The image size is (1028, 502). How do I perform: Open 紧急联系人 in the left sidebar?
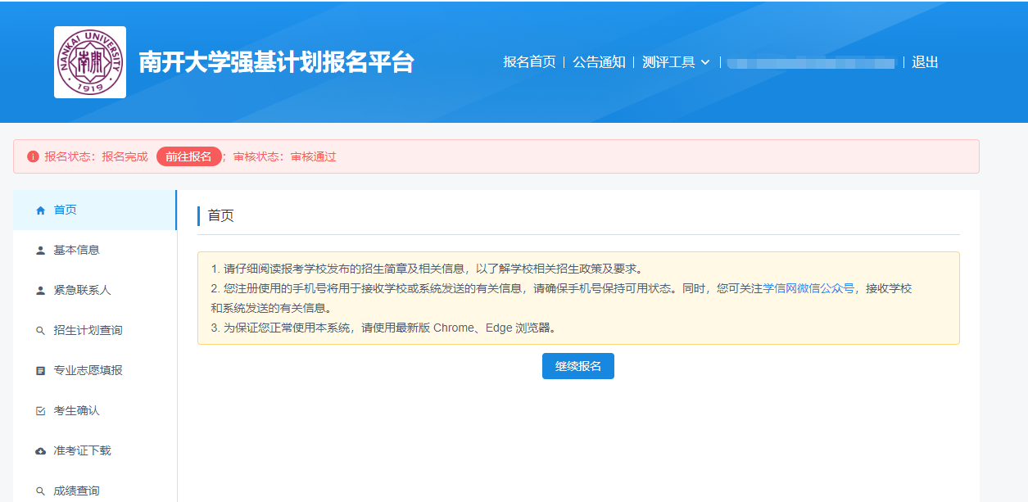point(94,290)
